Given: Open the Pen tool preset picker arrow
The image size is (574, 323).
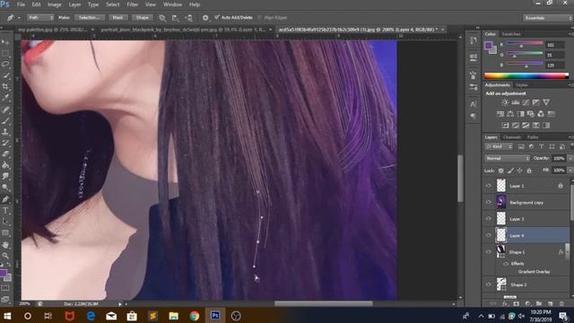Looking at the screenshot, I should 19,18.
